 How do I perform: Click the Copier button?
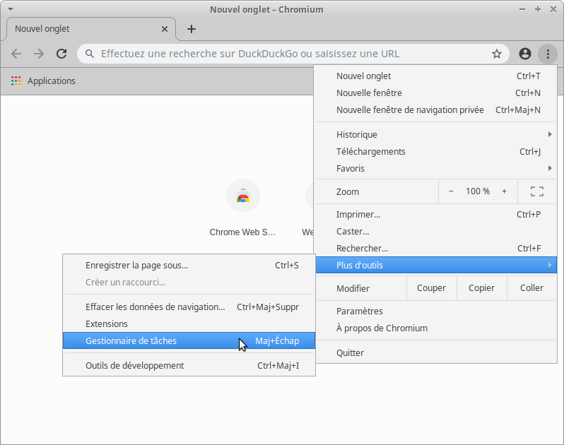(481, 288)
